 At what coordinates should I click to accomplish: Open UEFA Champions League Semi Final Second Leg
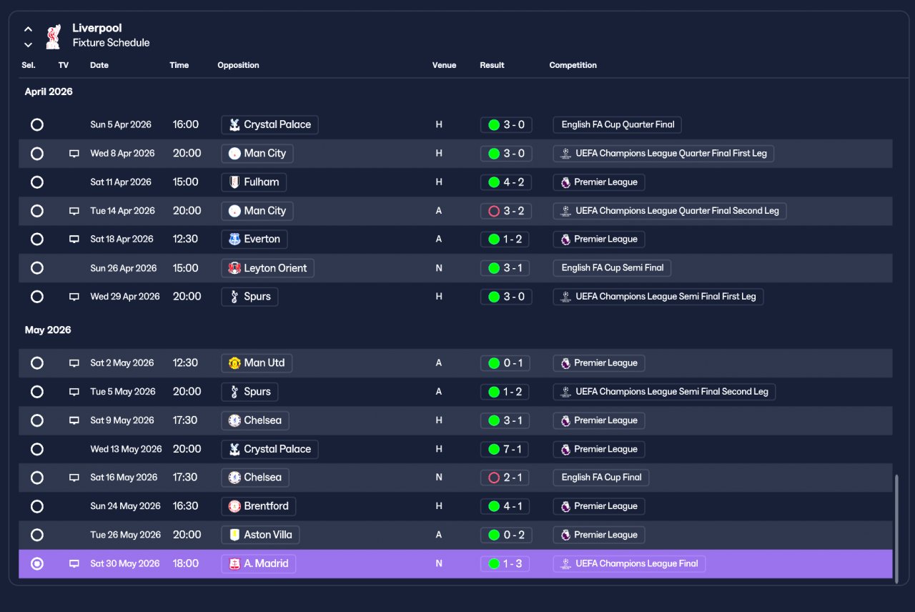(x=664, y=392)
